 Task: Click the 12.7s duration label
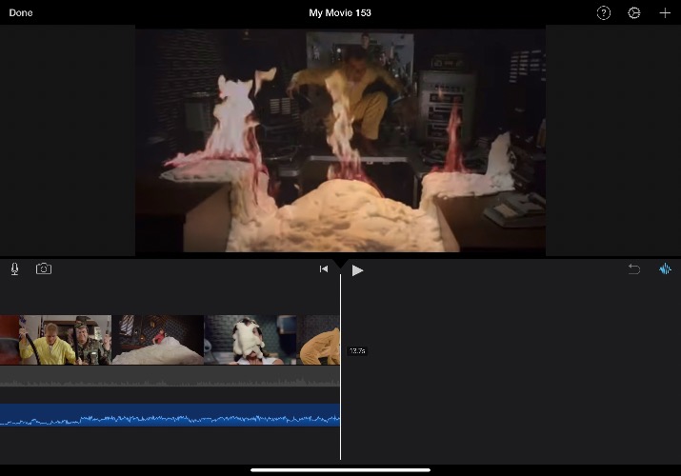(x=357, y=350)
